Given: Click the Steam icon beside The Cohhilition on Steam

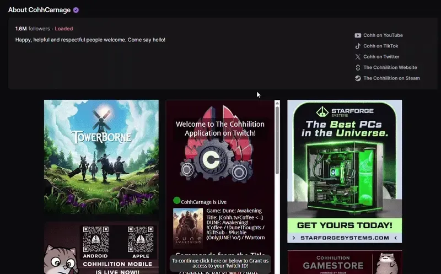Looking at the screenshot, I should coord(358,78).
